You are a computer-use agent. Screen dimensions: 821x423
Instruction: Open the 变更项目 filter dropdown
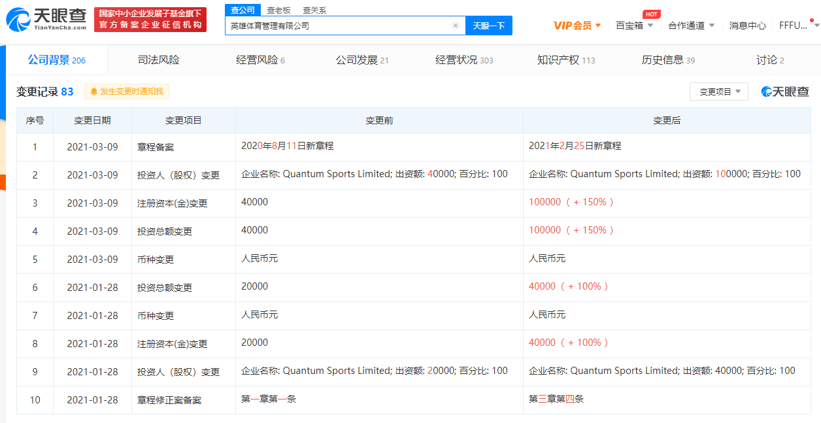[x=718, y=92]
